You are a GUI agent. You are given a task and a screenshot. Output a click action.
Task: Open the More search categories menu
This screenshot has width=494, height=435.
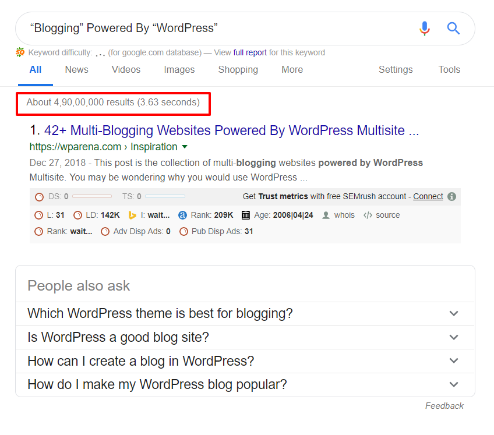pos(292,70)
